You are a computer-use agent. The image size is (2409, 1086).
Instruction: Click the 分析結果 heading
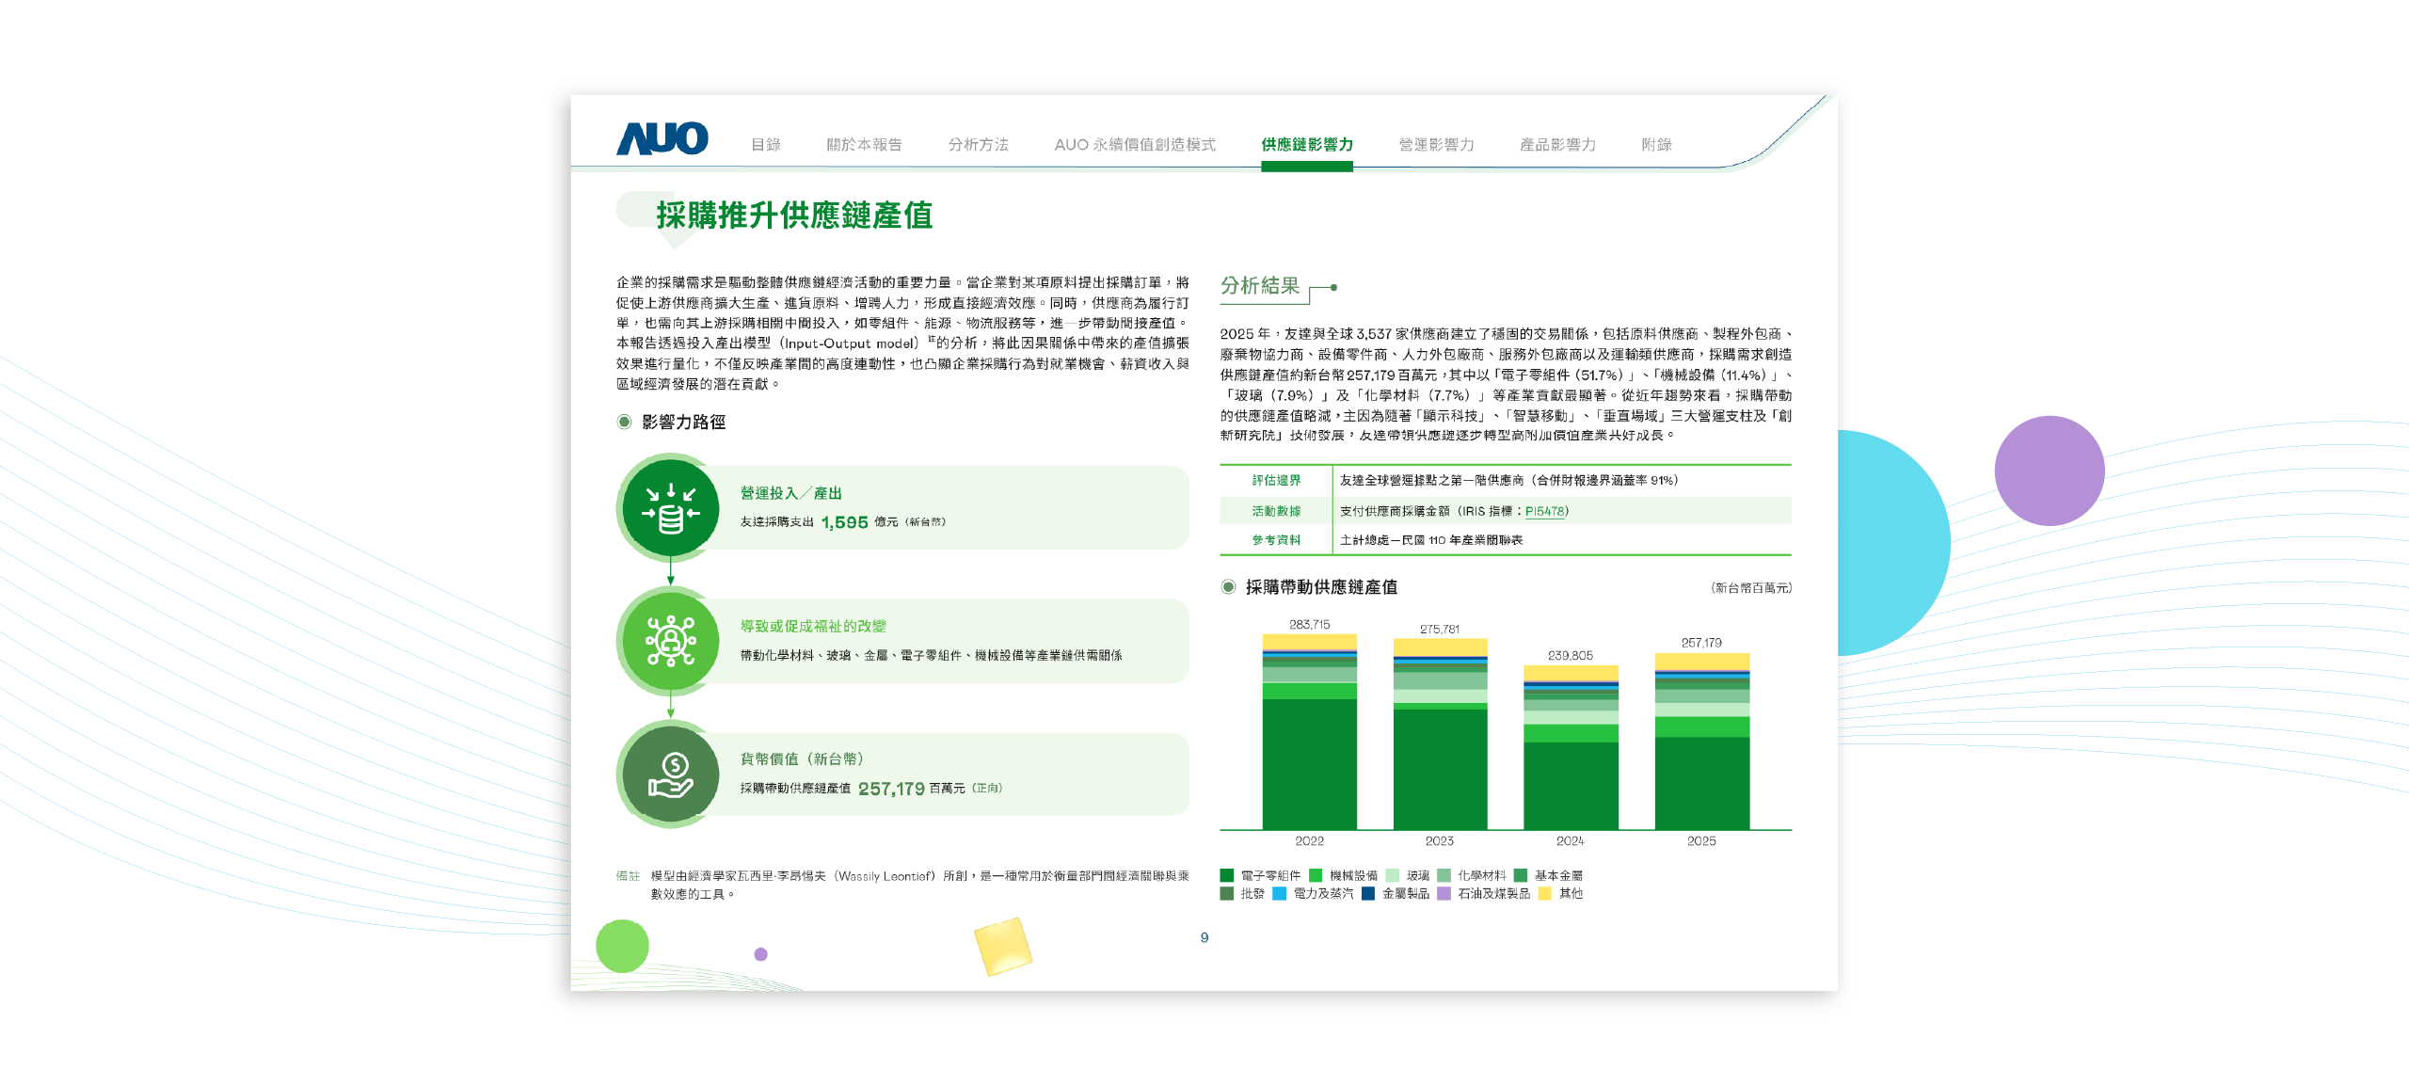click(1260, 286)
